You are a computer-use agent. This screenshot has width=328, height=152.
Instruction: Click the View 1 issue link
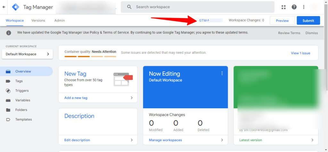[x=300, y=53]
